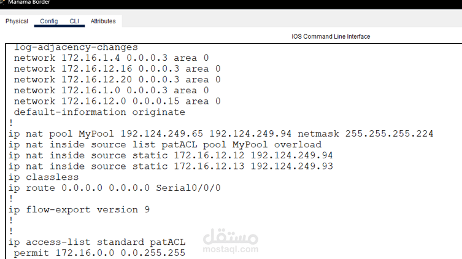462x259 pixels.
Task: Click the mostaql watermark logo
Action: [231, 236]
